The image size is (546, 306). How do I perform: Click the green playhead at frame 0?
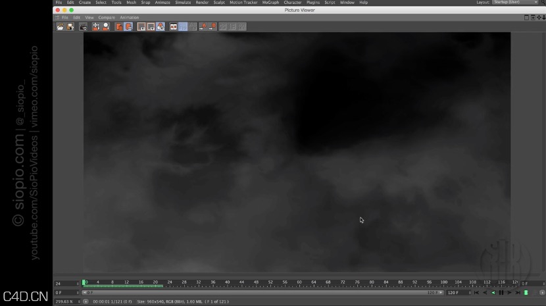click(84, 283)
